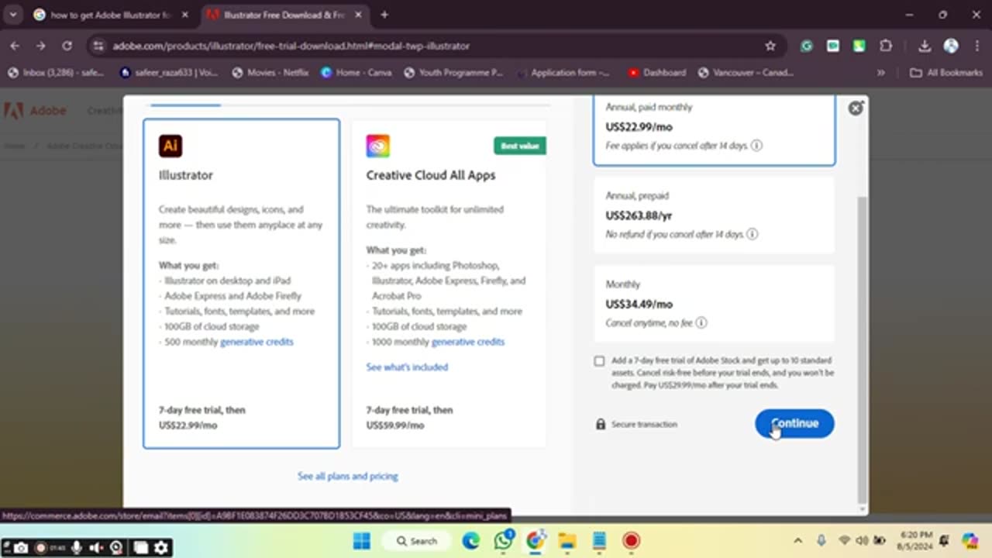The height and width of the screenshot is (558, 992).
Task: Click the Best value badge
Action: click(x=520, y=146)
